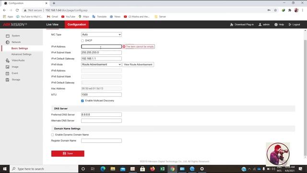Open the System section in the sidebar
This screenshot has height=173, width=307.
[16, 36]
